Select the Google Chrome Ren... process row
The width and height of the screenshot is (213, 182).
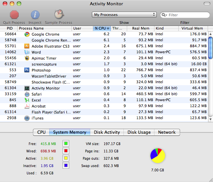click(x=104, y=40)
